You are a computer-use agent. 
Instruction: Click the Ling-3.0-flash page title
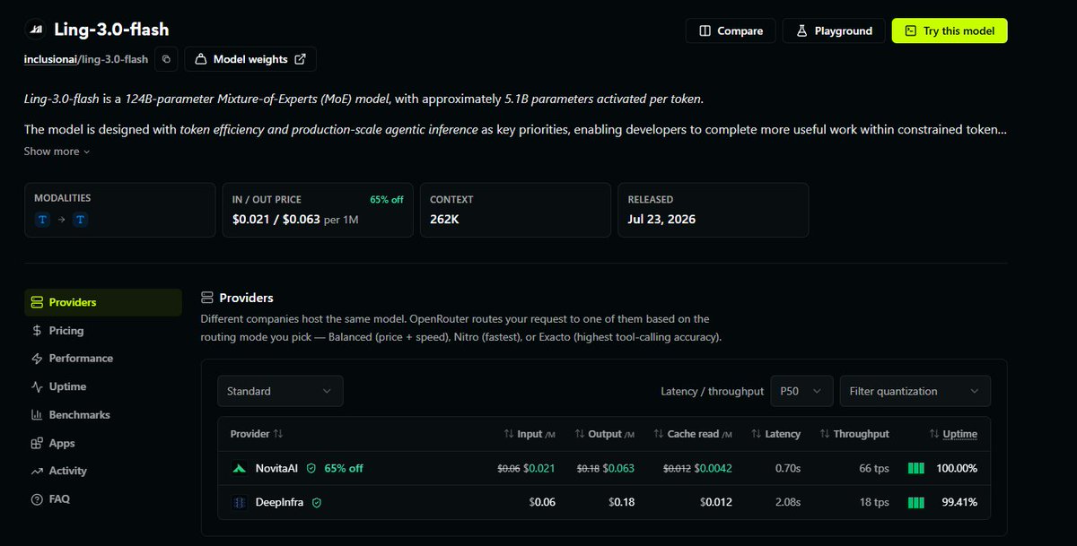111,30
